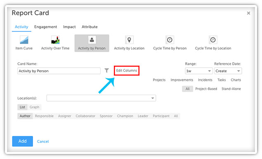This screenshot has width=262, height=159.
Task: Toggle the Tasks filter
Action: (x=222, y=80)
